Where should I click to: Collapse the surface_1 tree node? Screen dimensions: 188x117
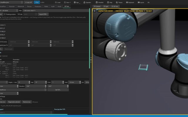[0, 66]
